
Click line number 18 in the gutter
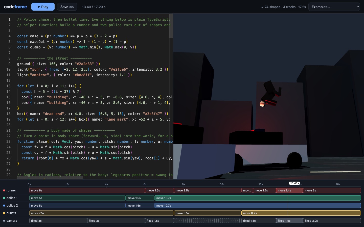(9, 114)
